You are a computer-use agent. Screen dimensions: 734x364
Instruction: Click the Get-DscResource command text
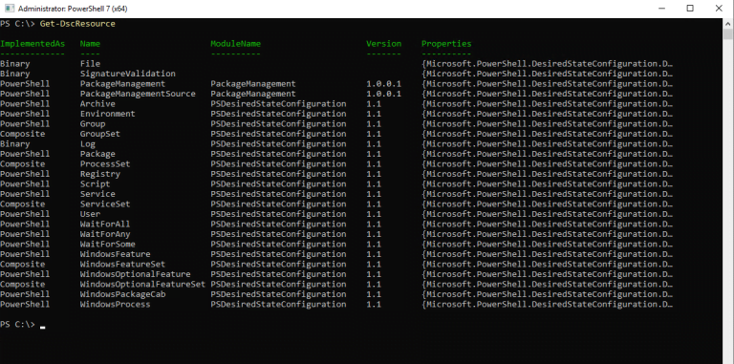[77, 24]
